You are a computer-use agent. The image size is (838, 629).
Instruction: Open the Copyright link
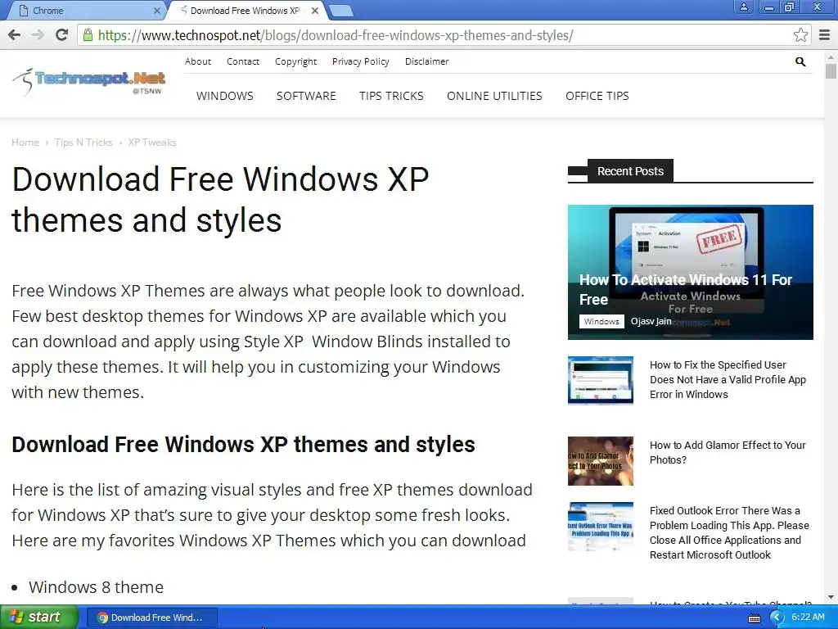295,61
